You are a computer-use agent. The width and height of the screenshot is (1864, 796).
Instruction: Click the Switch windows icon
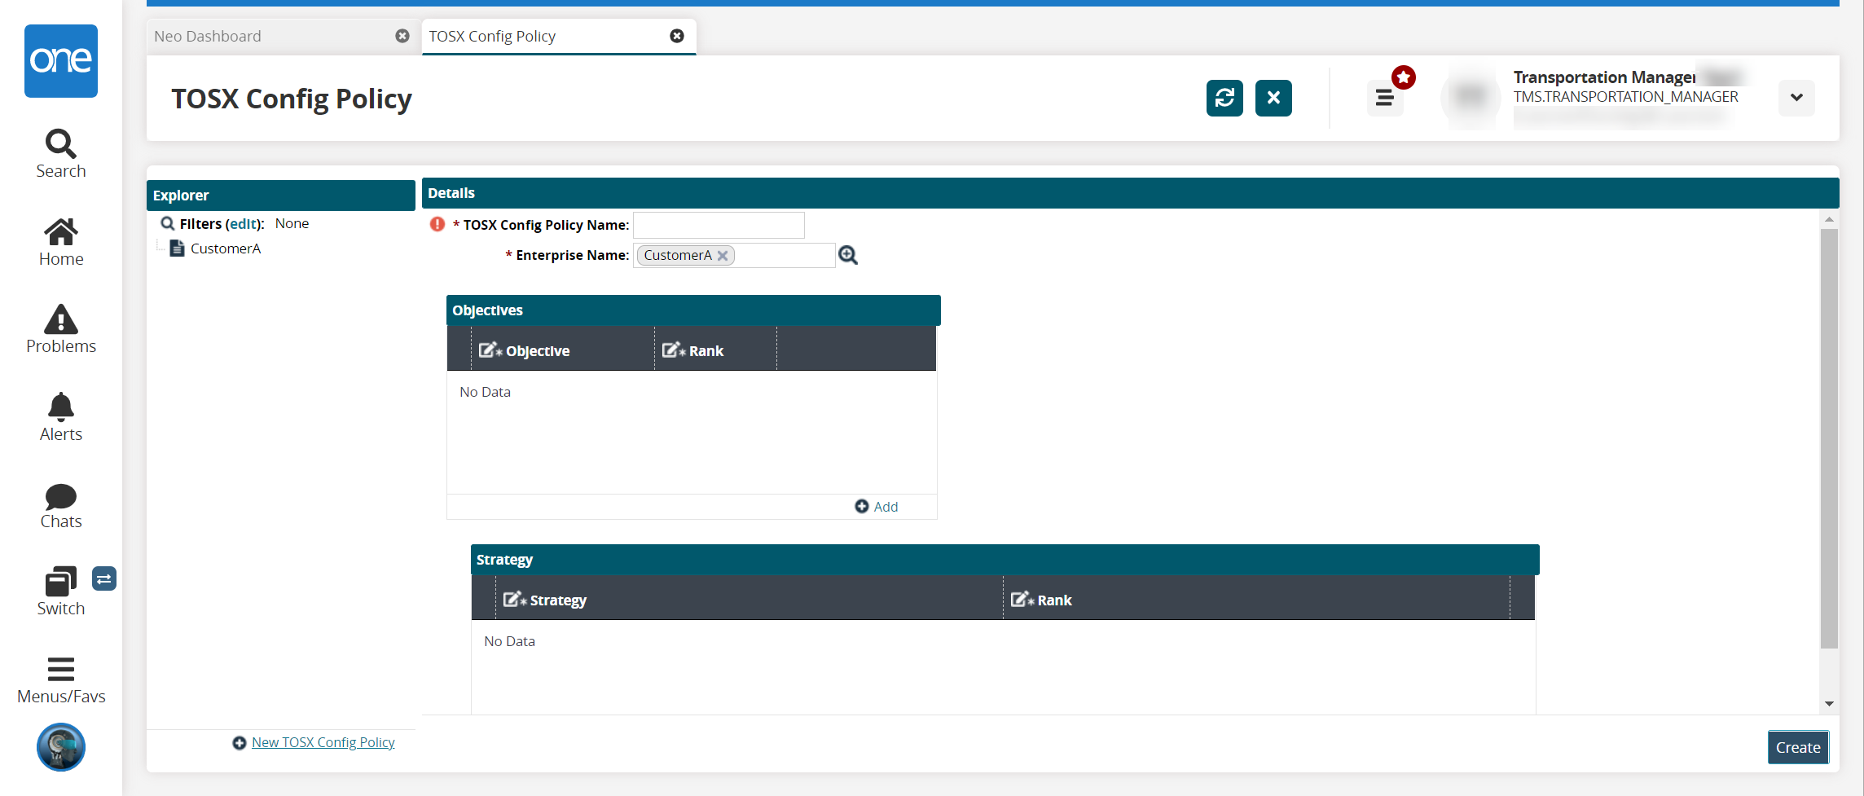(61, 582)
